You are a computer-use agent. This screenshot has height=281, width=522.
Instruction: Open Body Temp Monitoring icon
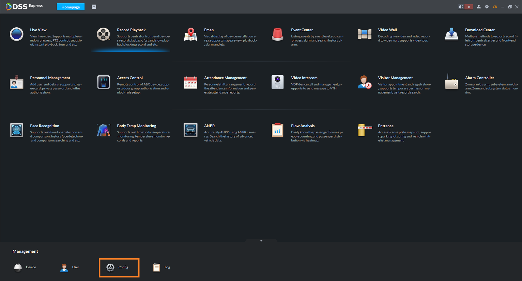pyautogui.click(x=103, y=130)
